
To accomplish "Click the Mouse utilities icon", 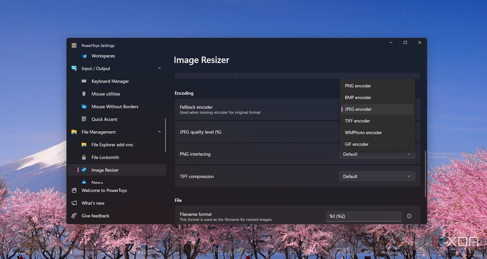I will point(84,94).
